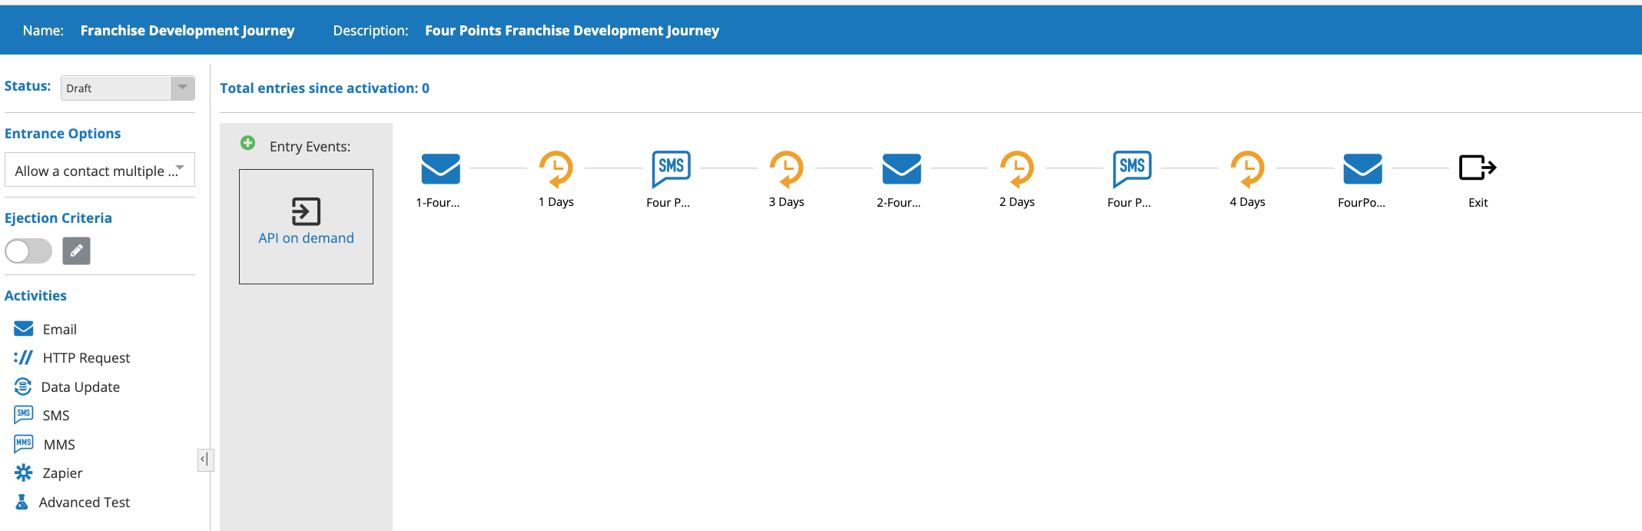Pick the Advanced Test flask icon
Image resolution: width=1642 pixels, height=531 pixels.
(x=22, y=502)
